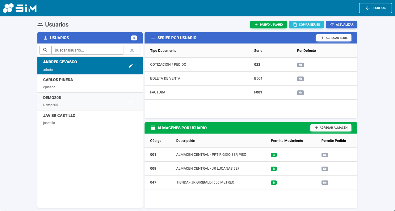This screenshot has width=395, height=211.
Task: Click the Serie column header
Action: coord(258,51)
